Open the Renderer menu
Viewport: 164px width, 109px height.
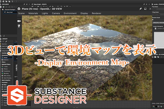pos(96,13)
